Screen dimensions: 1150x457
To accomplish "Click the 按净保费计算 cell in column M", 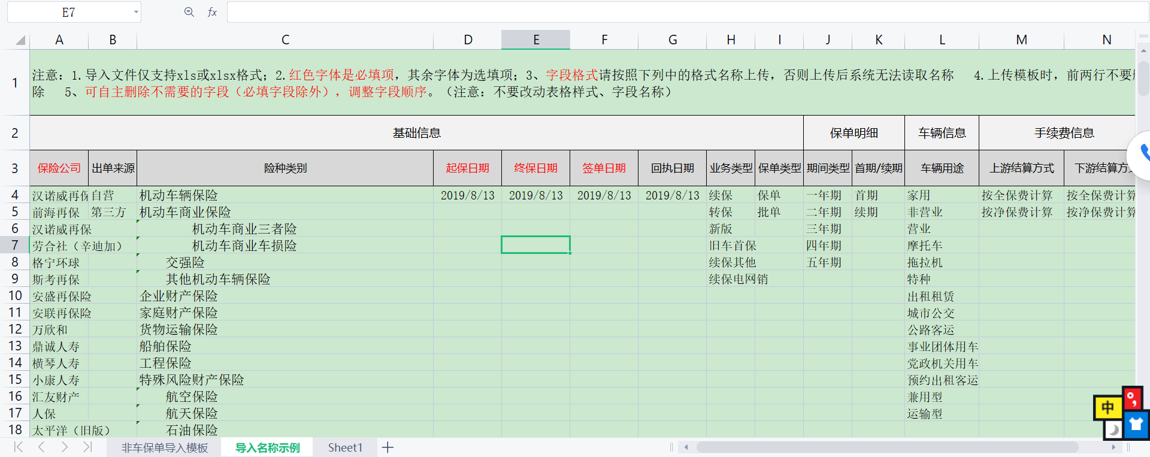I will 1022,212.
